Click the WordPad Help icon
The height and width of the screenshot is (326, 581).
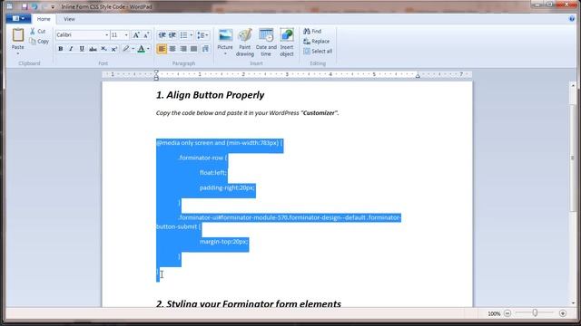coord(572,19)
